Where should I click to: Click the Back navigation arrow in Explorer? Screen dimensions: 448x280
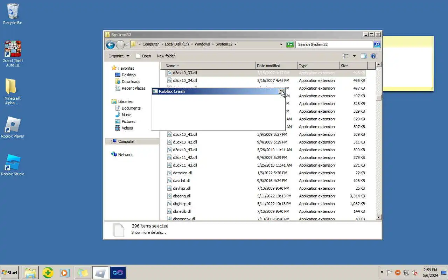tap(110, 44)
